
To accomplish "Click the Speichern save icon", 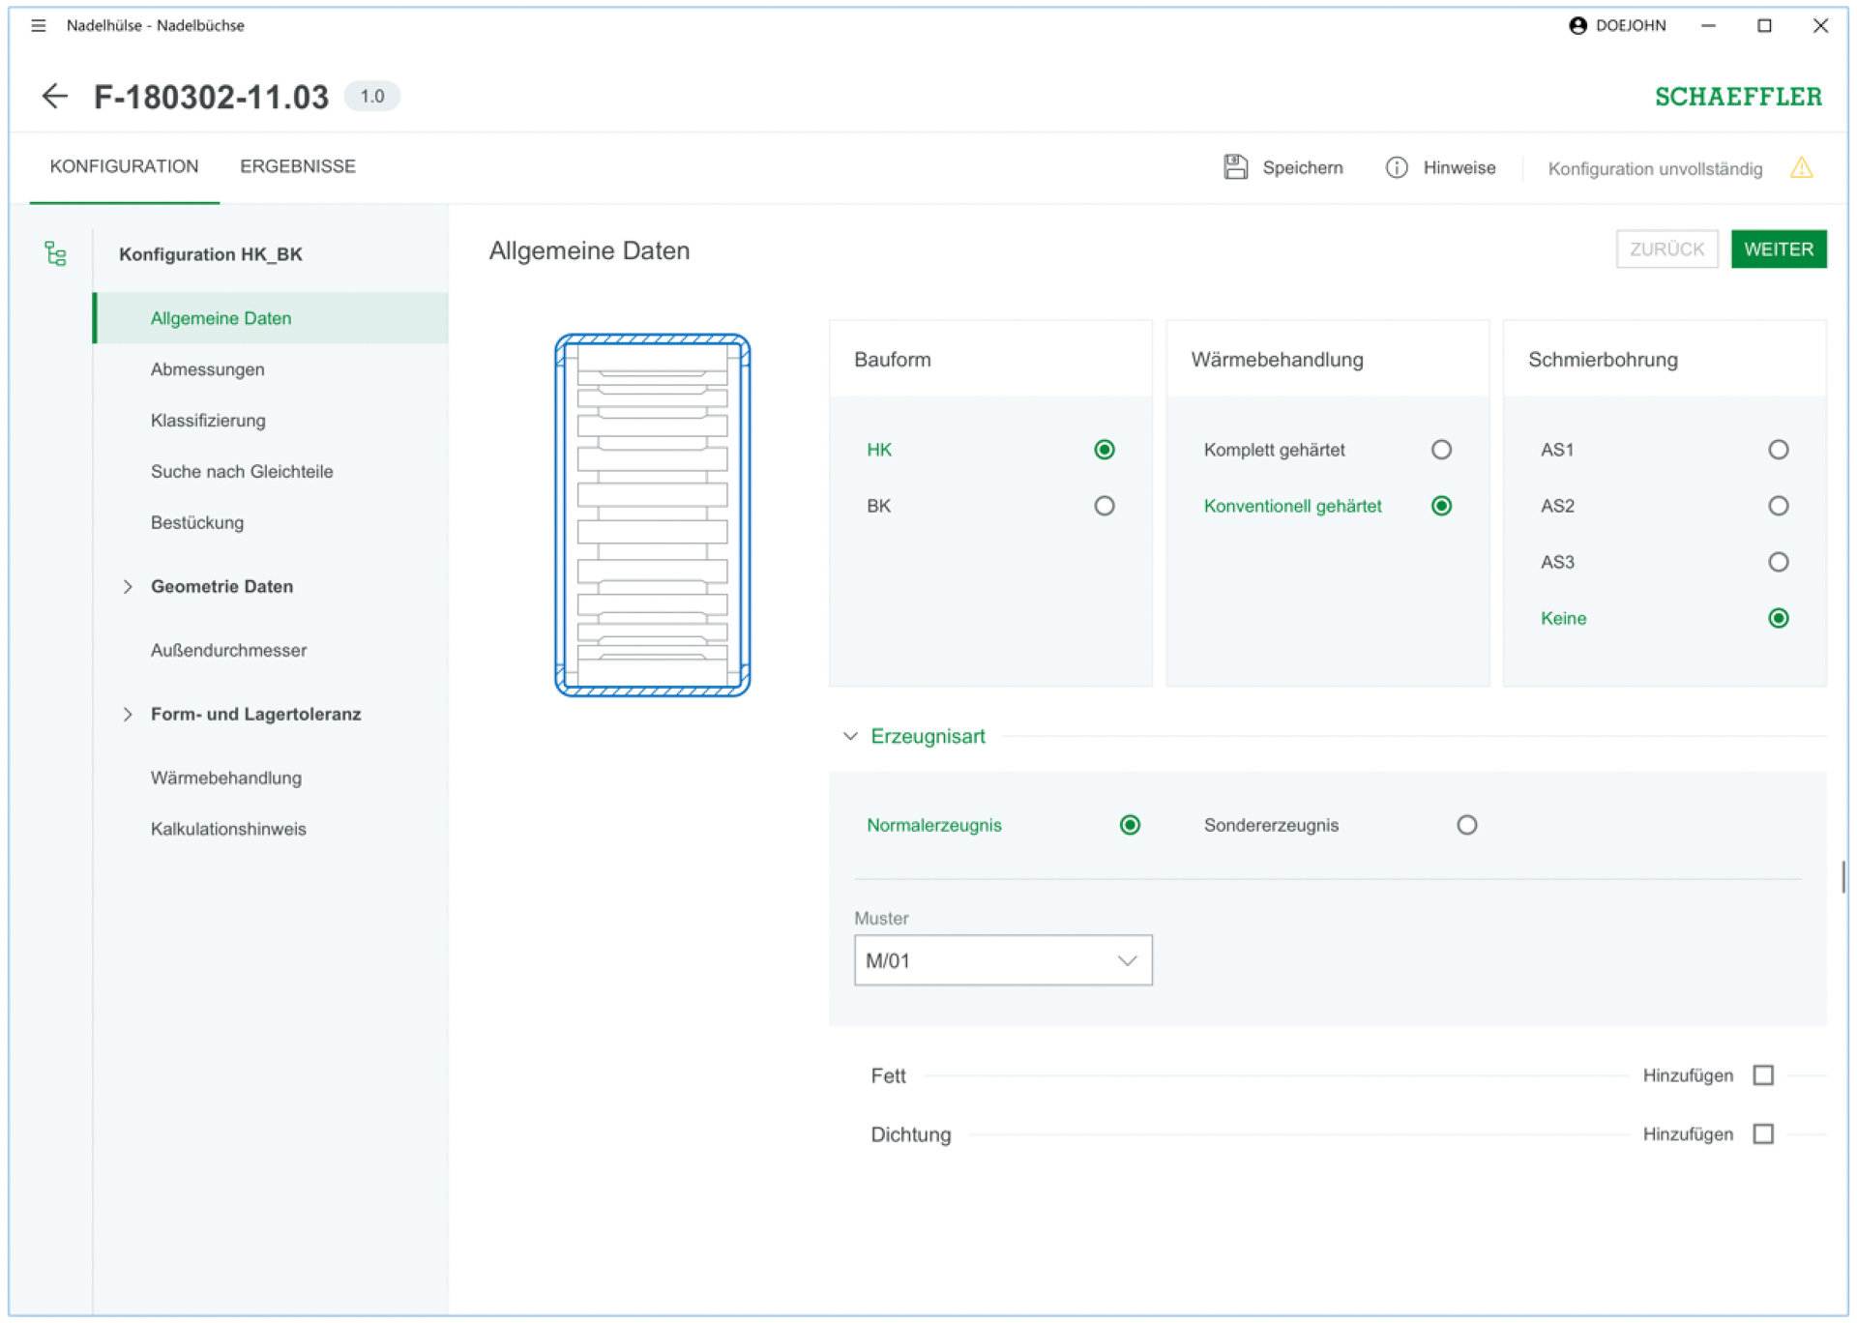I will tap(1235, 167).
